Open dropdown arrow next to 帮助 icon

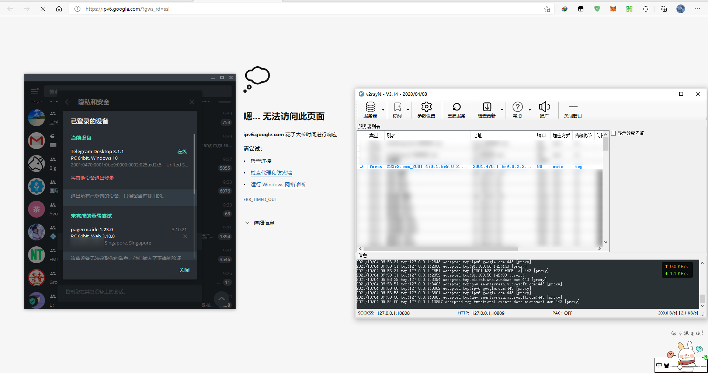pyautogui.click(x=530, y=110)
